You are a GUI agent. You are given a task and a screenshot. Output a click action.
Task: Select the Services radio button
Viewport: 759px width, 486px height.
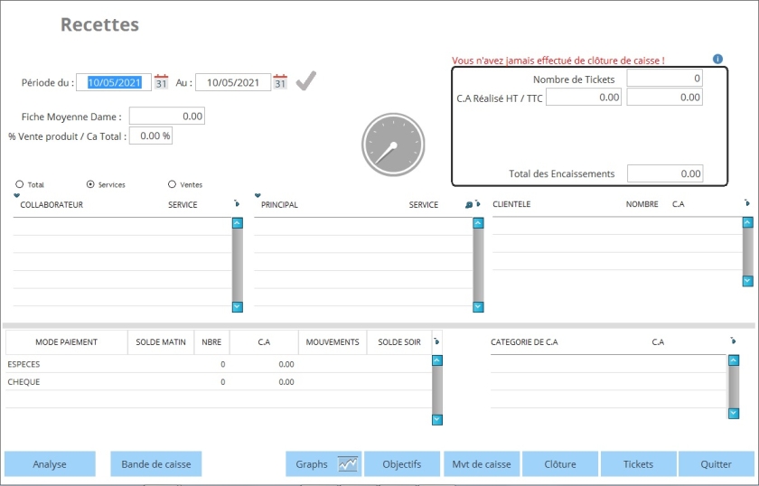[x=90, y=184]
